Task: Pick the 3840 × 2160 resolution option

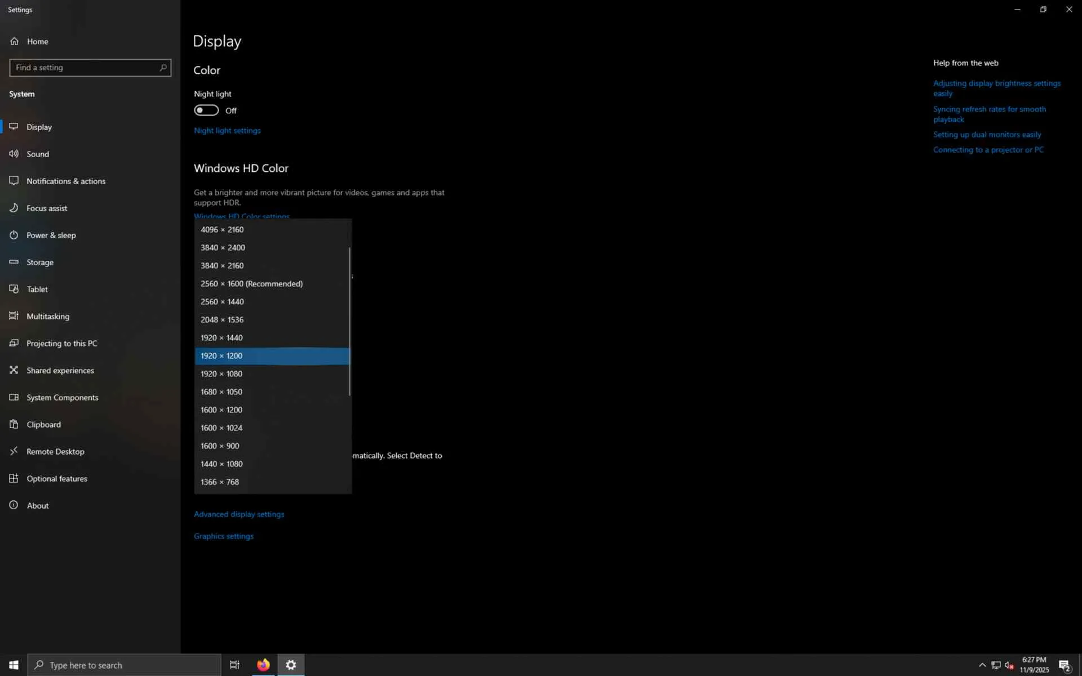Action: click(x=222, y=265)
